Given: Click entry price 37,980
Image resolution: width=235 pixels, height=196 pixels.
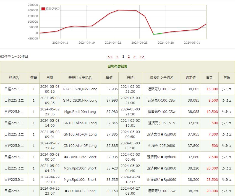Looking at the screenshot, I should coord(112,112).
